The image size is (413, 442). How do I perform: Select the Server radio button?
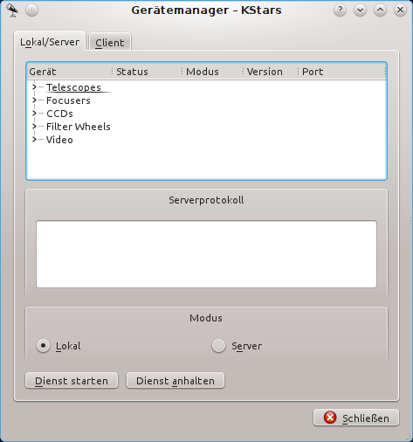pos(218,346)
